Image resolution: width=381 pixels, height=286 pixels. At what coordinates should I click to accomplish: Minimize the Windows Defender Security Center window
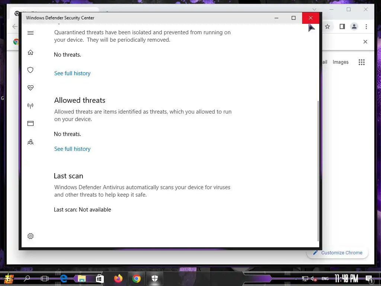click(276, 18)
